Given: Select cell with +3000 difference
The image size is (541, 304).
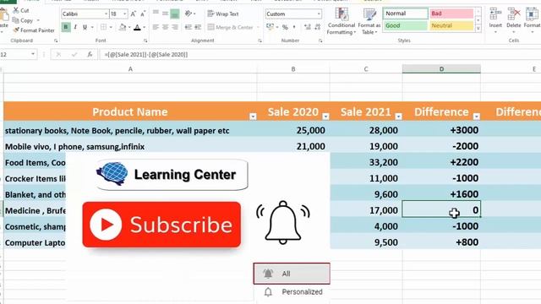Looking at the screenshot, I should pos(441,130).
